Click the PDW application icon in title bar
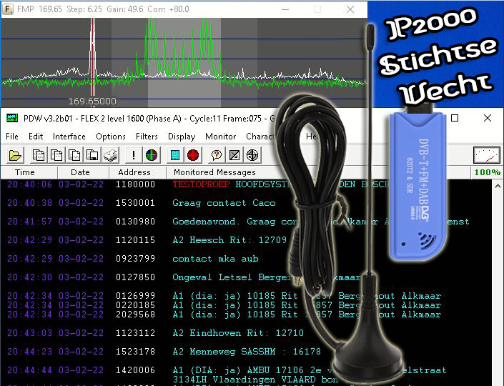Viewport: 504px width, 386px height. coord(12,118)
